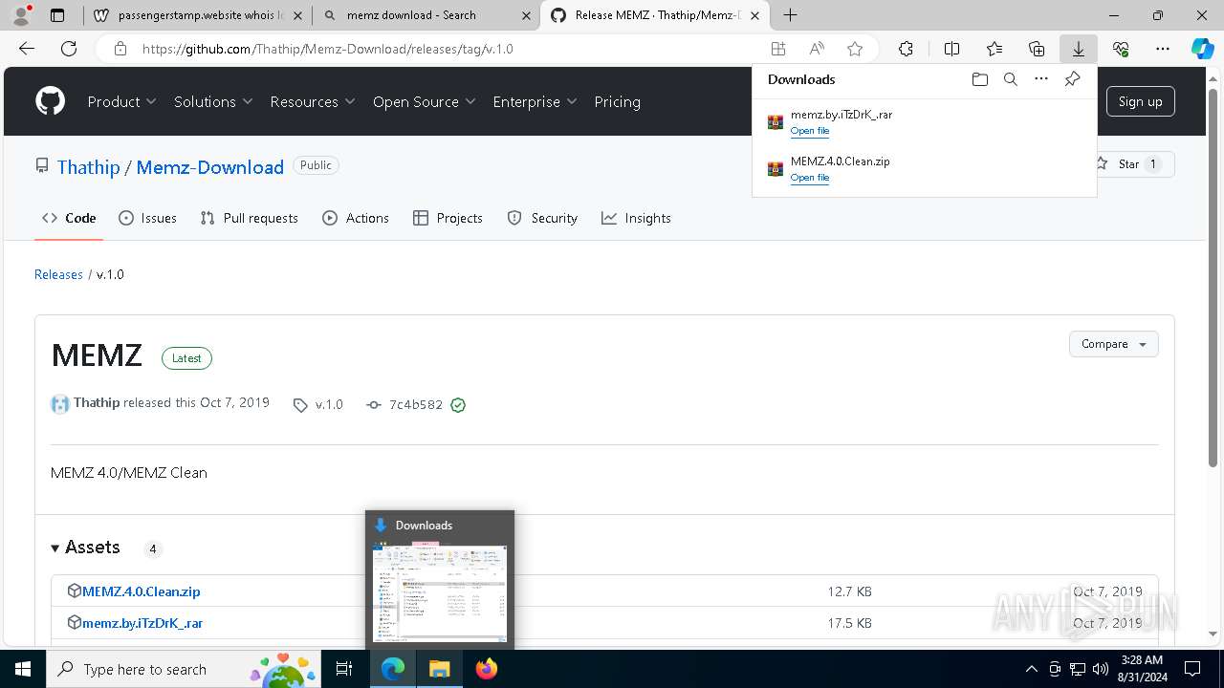This screenshot has height=688, width=1224.
Task: Open Pull requests tab
Action: (250, 218)
